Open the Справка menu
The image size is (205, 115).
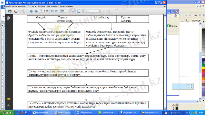70,6
